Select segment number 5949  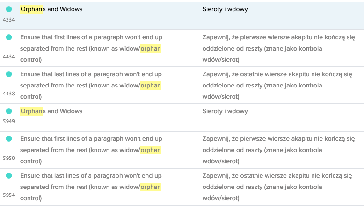coord(9,121)
